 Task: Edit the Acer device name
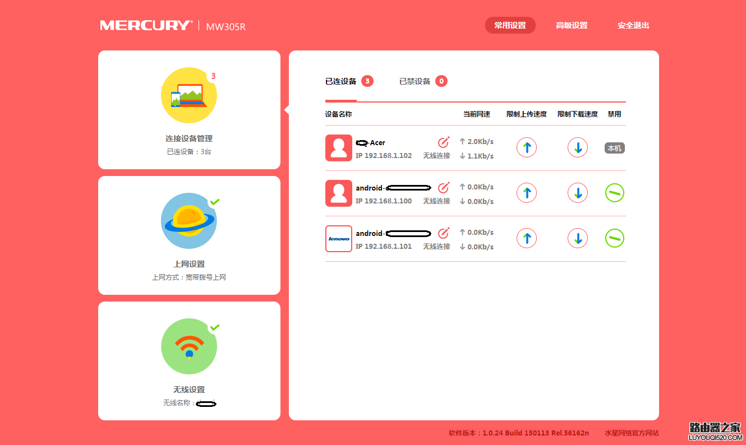pyautogui.click(x=444, y=142)
